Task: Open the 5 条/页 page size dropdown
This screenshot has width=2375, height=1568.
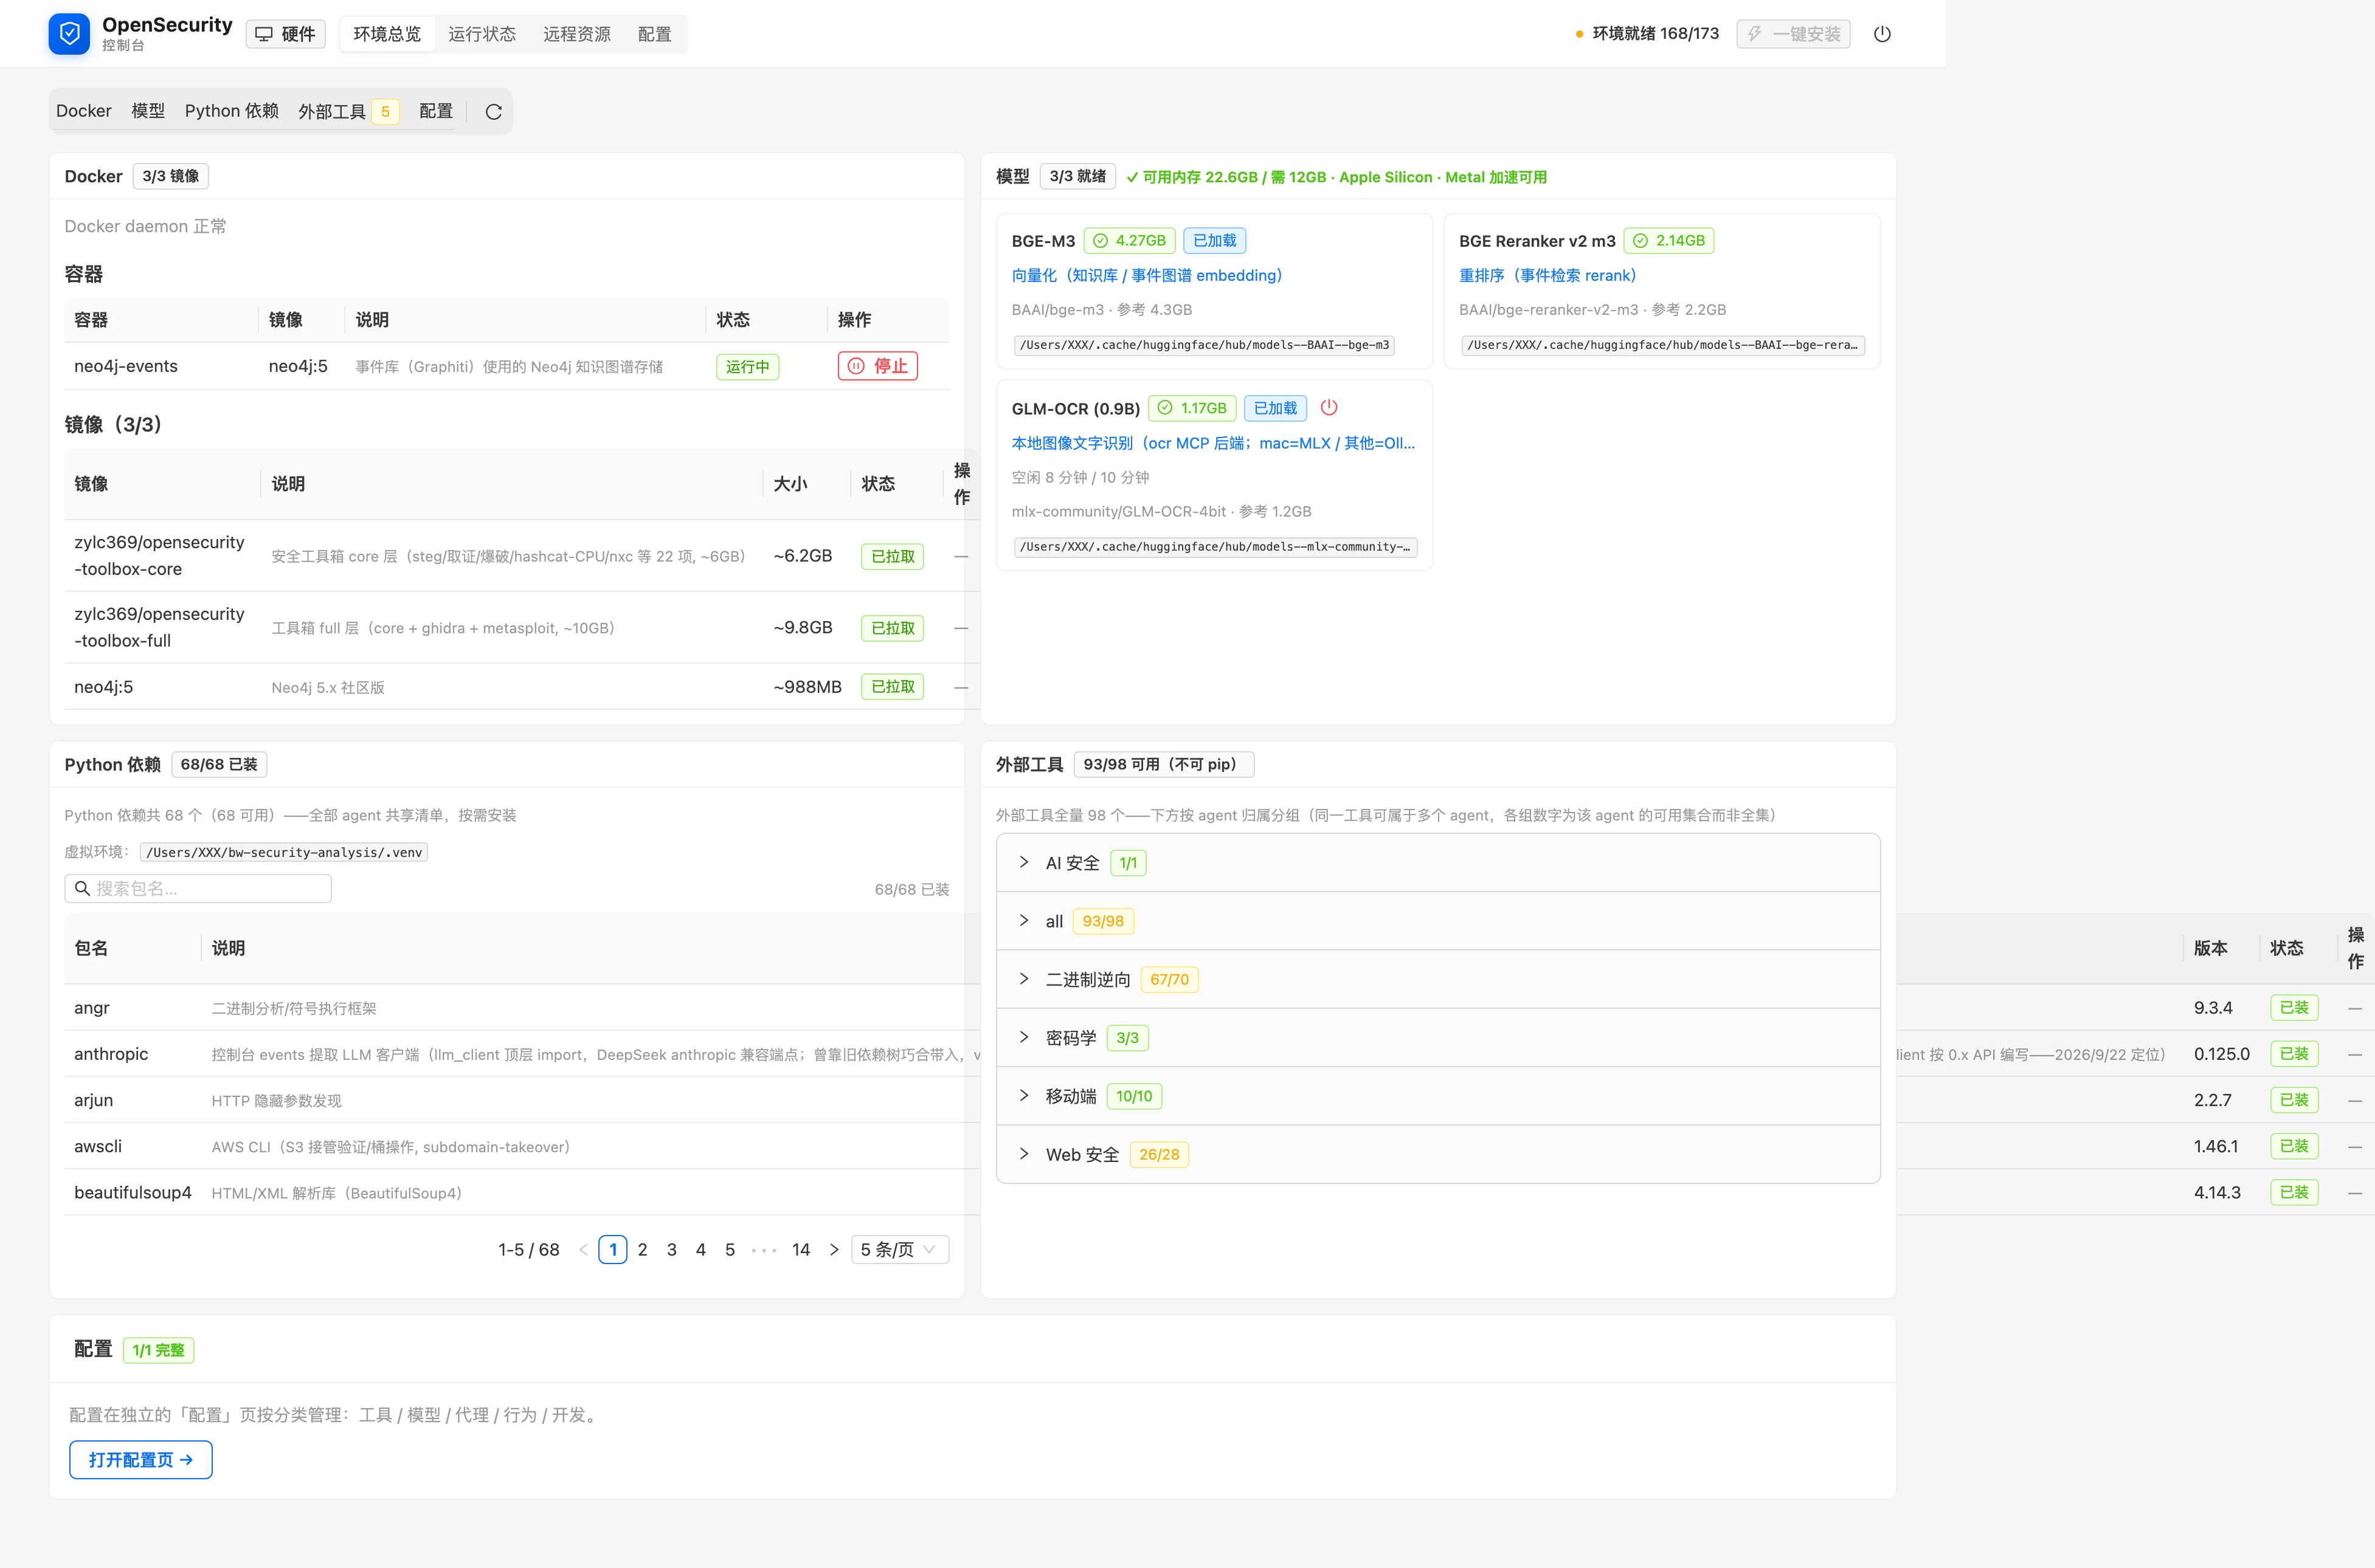Action: click(899, 1250)
